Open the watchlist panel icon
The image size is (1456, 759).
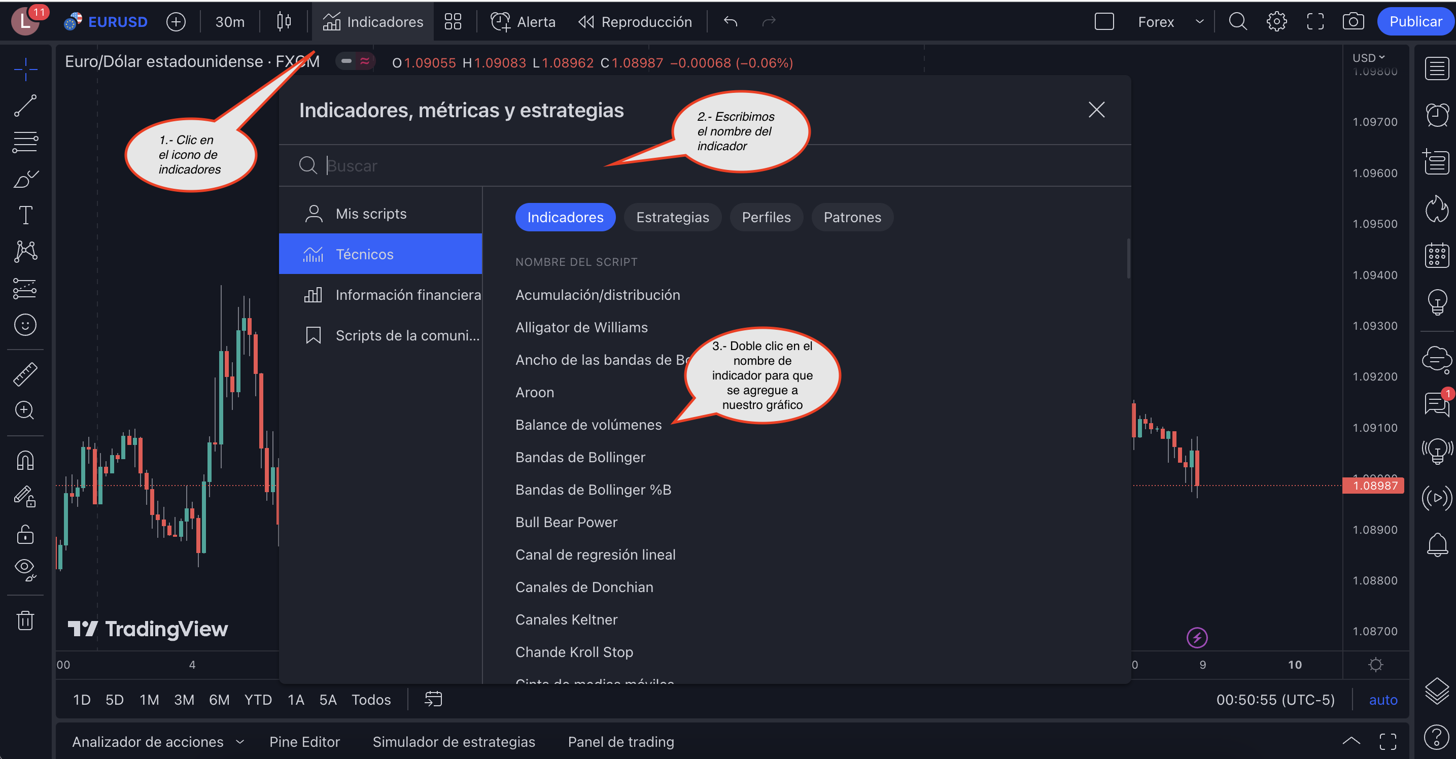click(x=1436, y=69)
